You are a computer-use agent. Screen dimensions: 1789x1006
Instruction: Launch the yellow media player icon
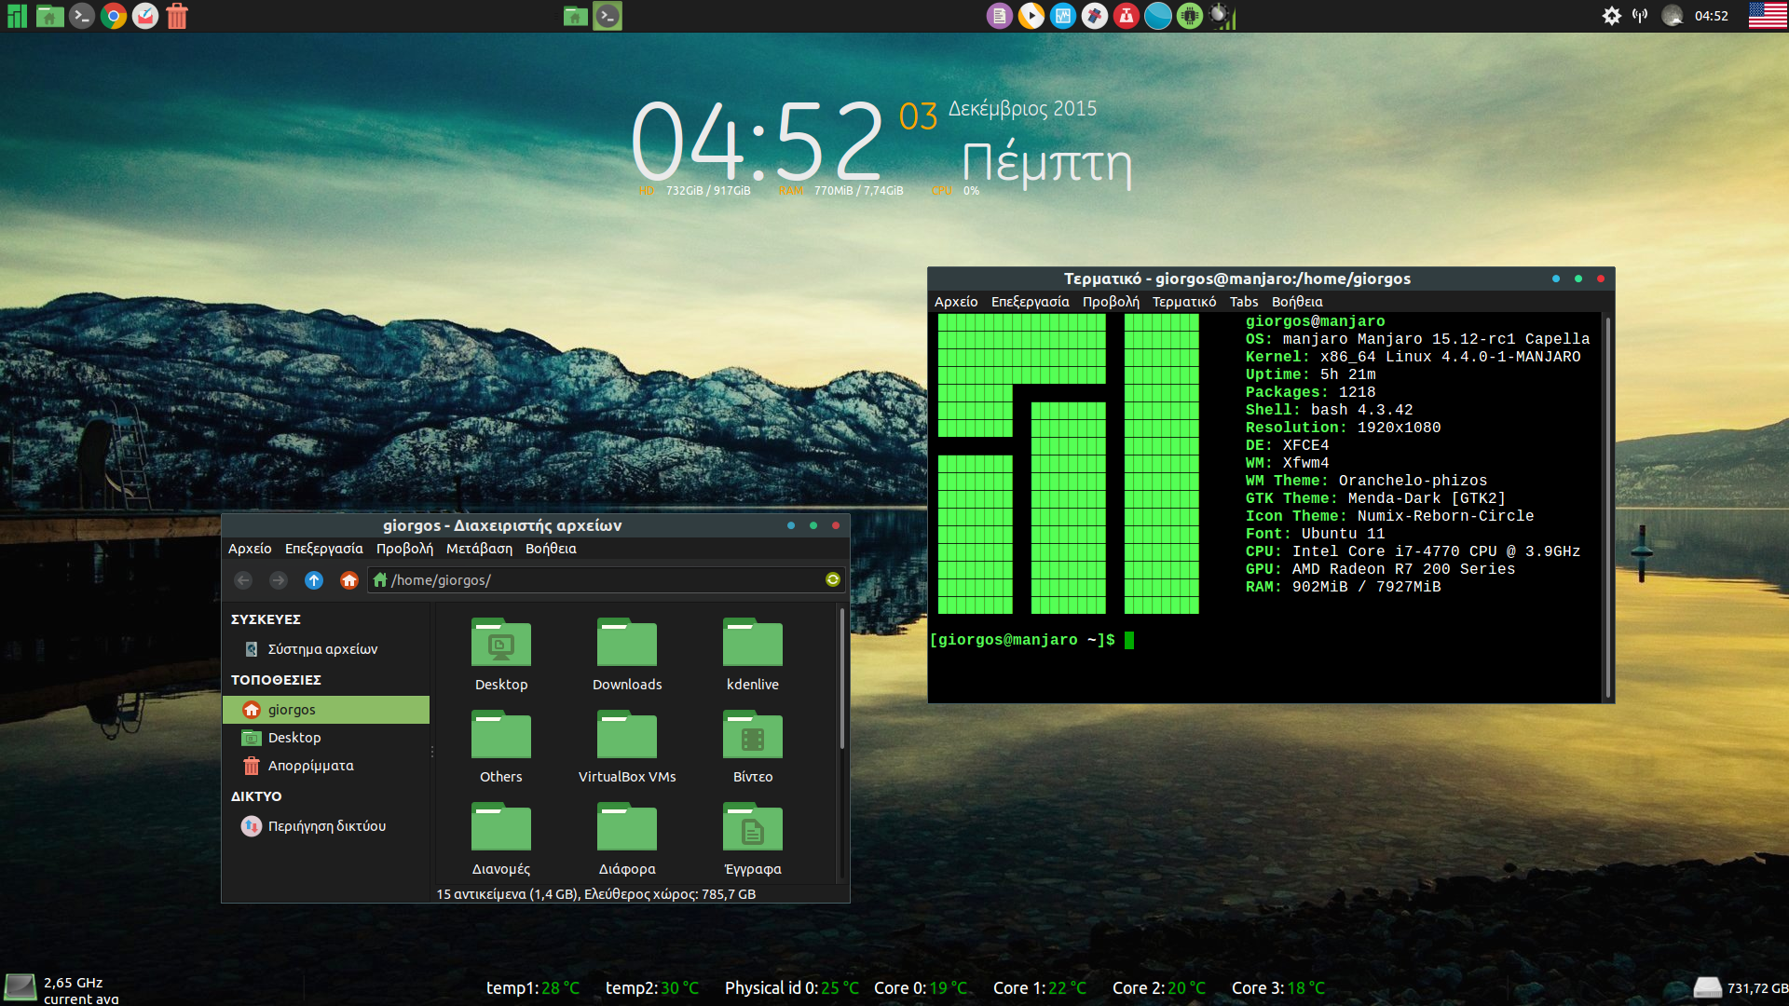pyautogui.click(x=1031, y=16)
